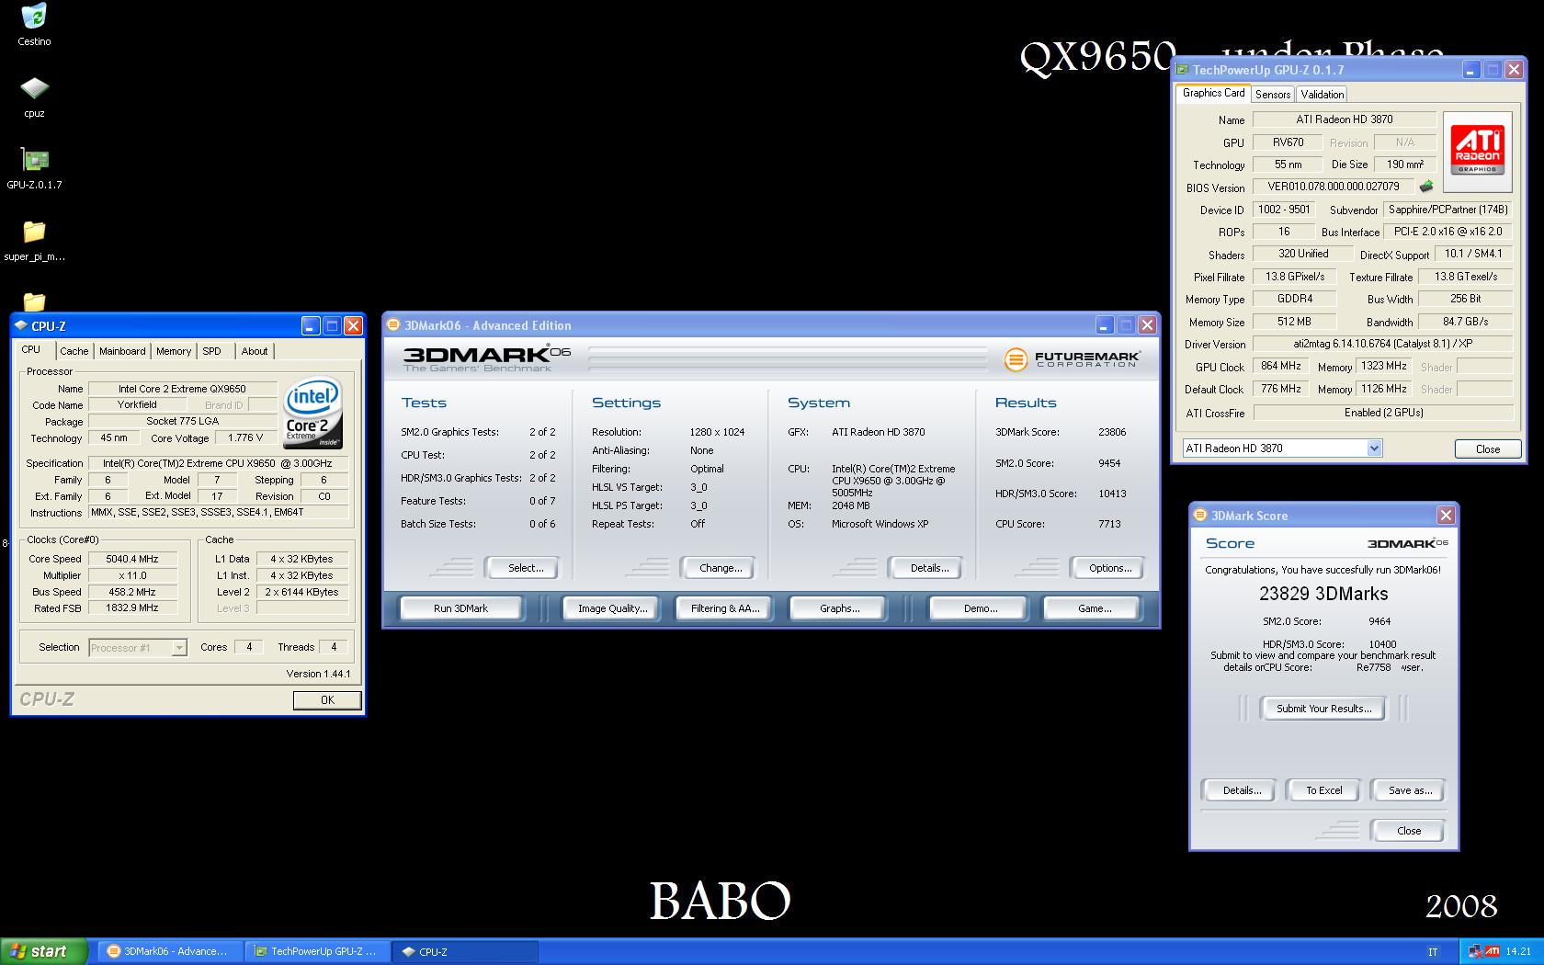The height and width of the screenshot is (965, 1544).
Task: Click Submit Your Results... button
Action: click(x=1323, y=709)
